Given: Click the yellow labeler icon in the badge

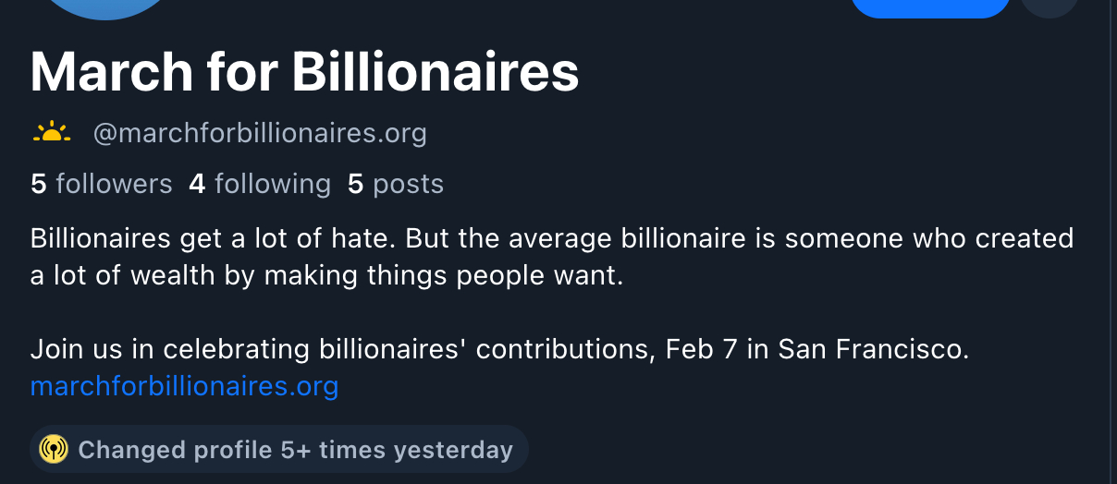Looking at the screenshot, I should pyautogui.click(x=54, y=450).
